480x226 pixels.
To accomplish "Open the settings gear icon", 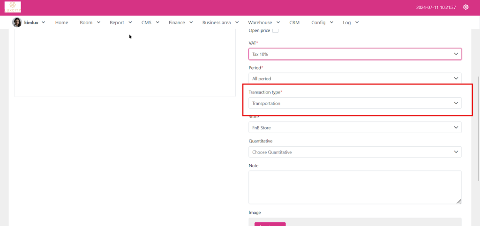I will (x=465, y=7).
